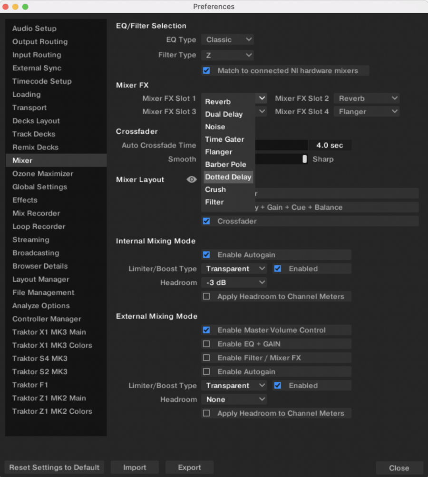This screenshot has width=428, height=477.
Task: Open the Internal Headroom dropdown
Action: [x=233, y=282]
